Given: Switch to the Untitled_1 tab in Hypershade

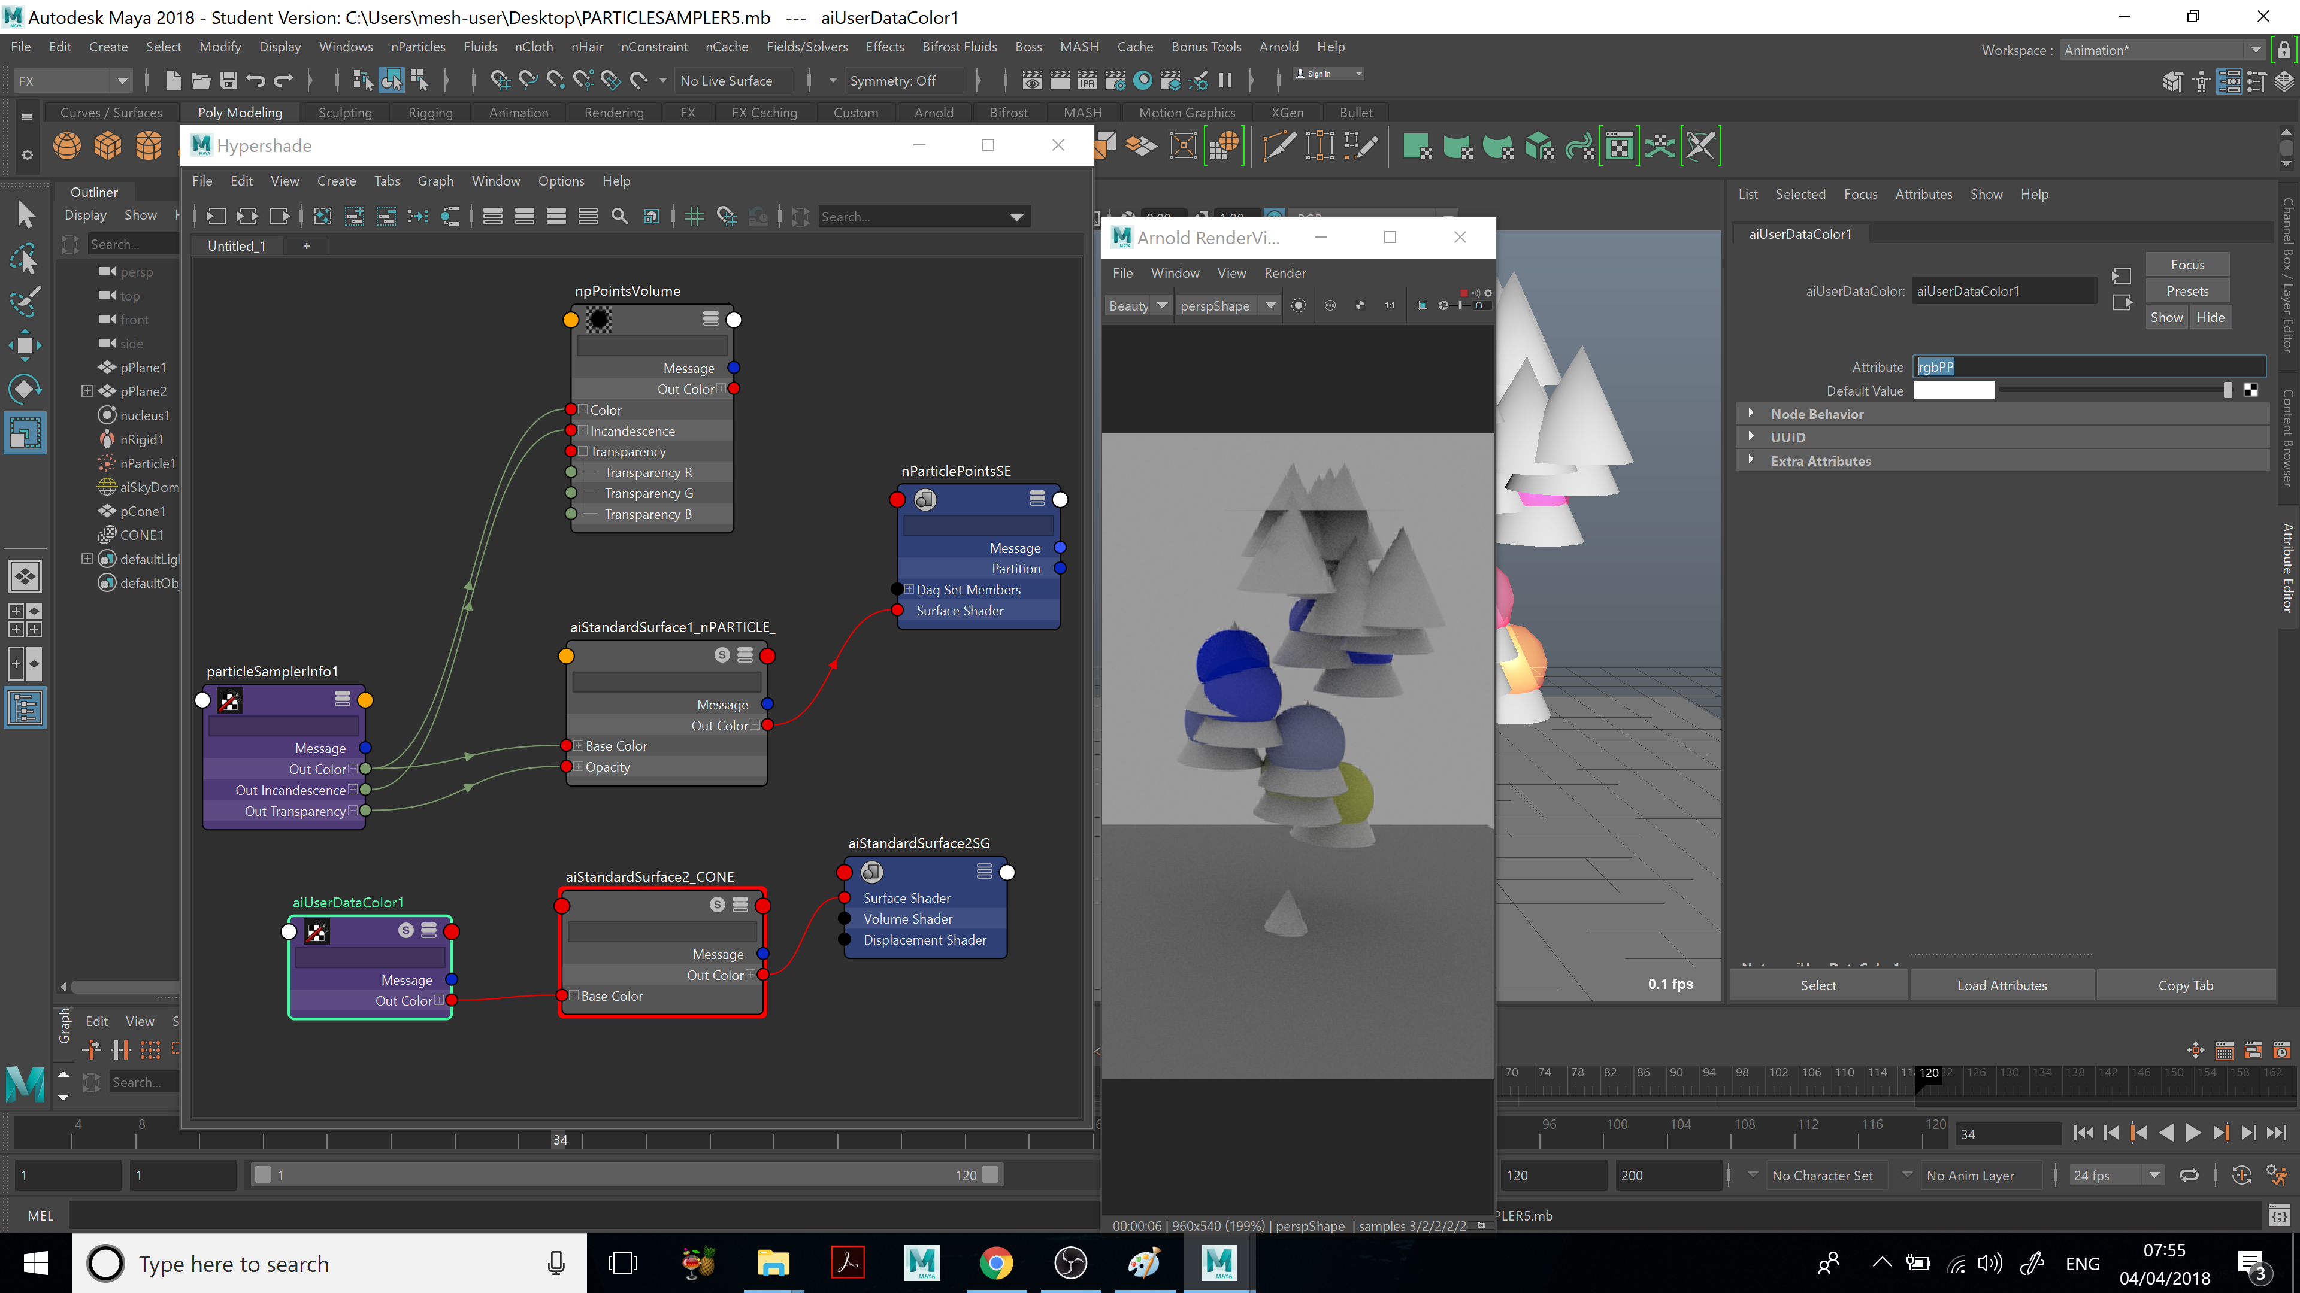Looking at the screenshot, I should tap(237, 245).
